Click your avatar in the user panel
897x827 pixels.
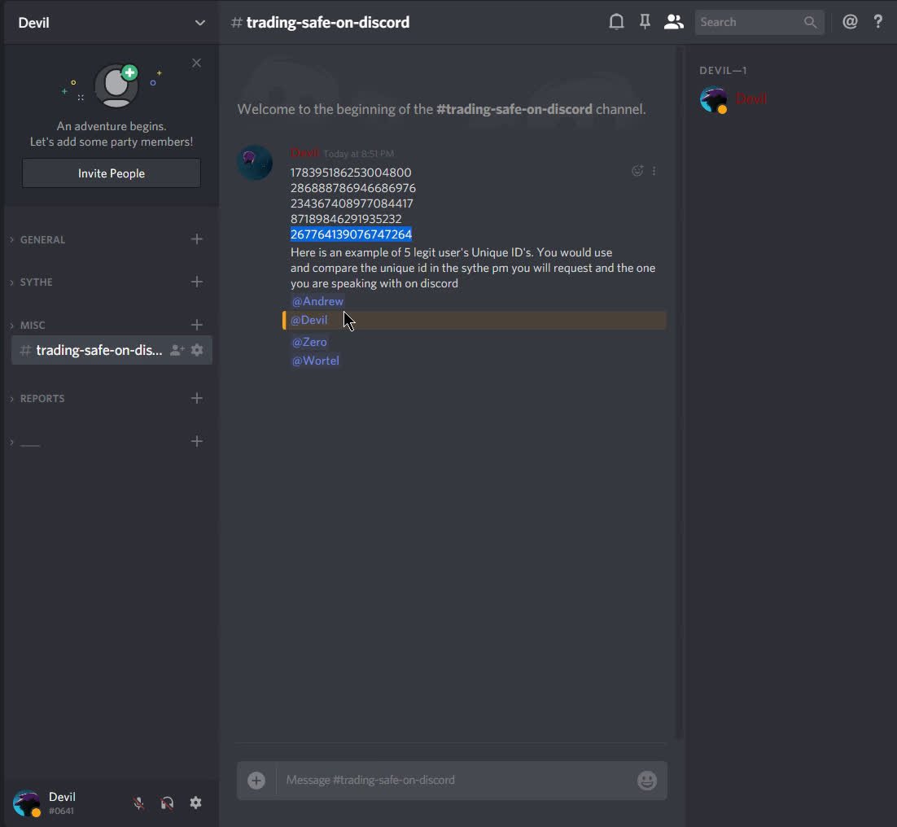pyautogui.click(x=26, y=803)
